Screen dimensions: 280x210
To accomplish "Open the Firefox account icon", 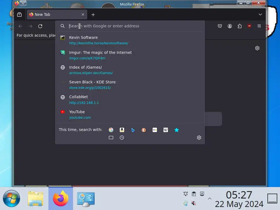I will coord(230,26).
